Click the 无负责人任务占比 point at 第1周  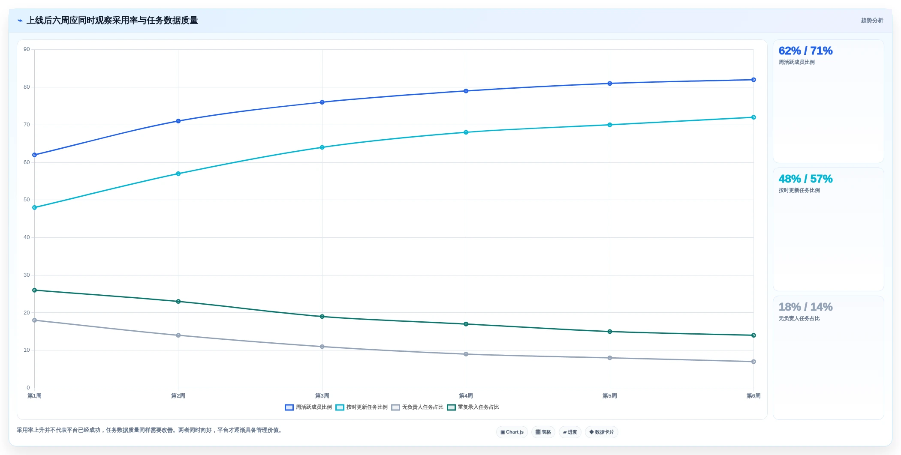(x=35, y=320)
